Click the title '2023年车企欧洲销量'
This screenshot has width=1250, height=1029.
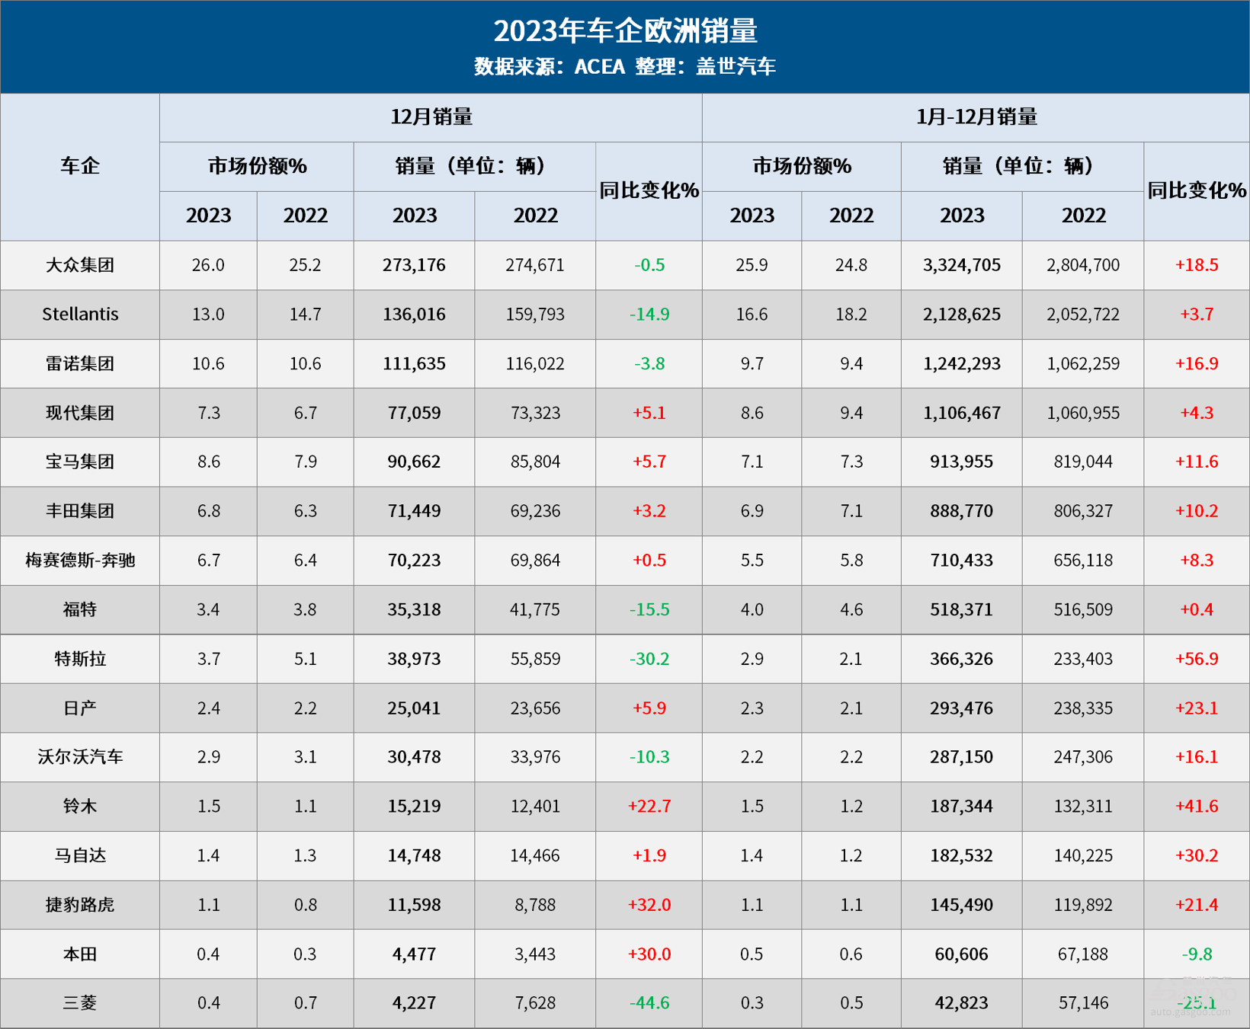625,31
